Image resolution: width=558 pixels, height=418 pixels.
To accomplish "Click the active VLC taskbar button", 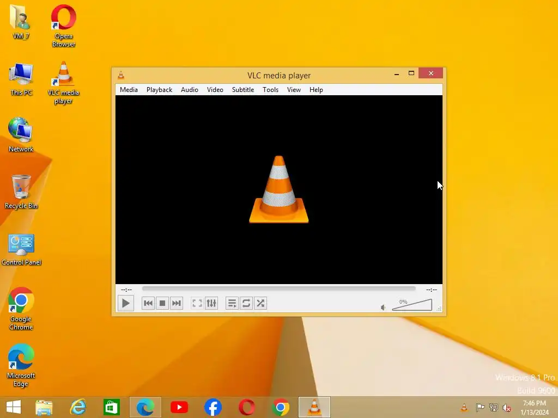I will (x=314, y=407).
